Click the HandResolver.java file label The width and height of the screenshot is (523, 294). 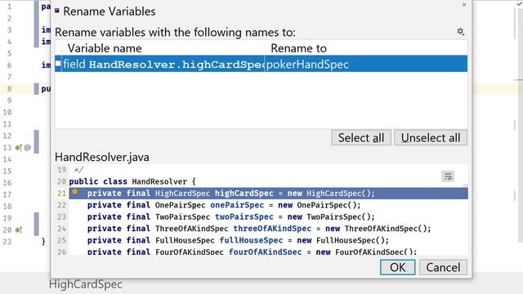(102, 157)
